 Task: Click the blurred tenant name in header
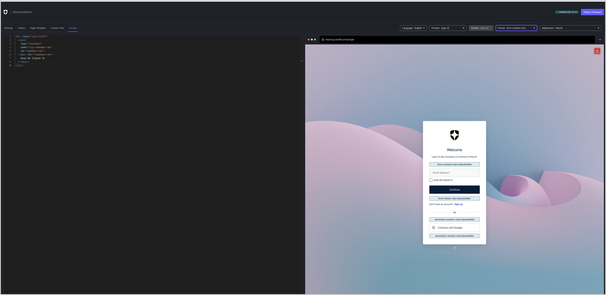click(x=22, y=12)
